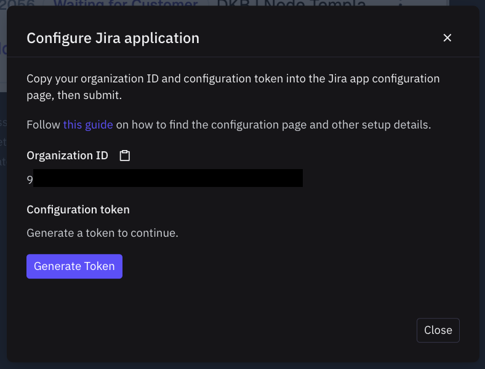Click 'Generate a token to continue.' text

[102, 232]
